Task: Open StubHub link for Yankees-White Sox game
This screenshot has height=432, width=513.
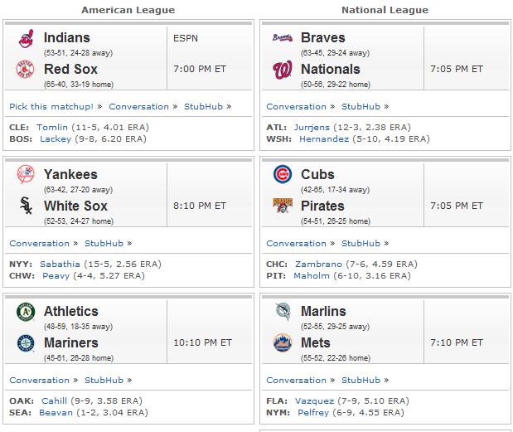Action: click(104, 244)
